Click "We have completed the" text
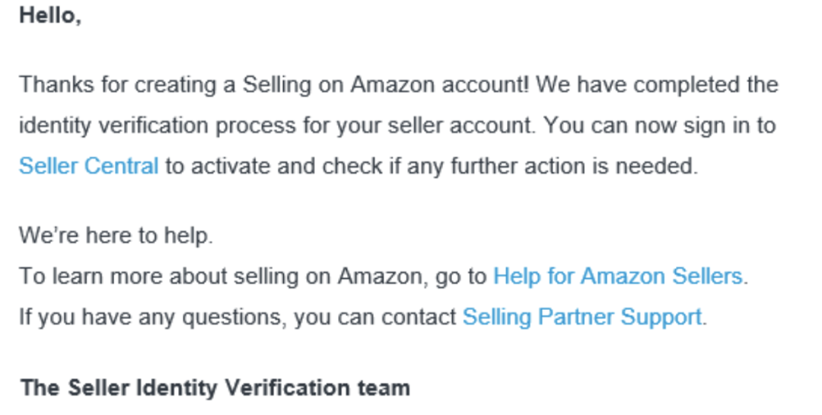The image size is (822, 415). tap(657, 84)
